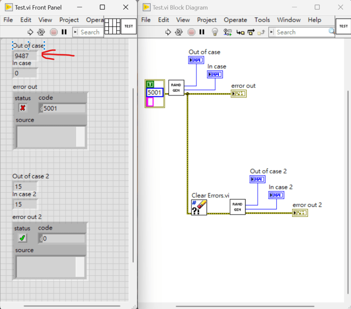This screenshot has width=351, height=309.
Task: Click the Front Panel Run arrow
Action: pyautogui.click(x=30, y=32)
